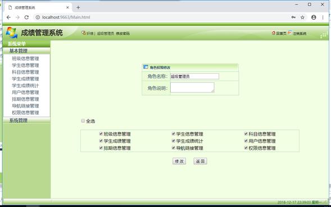
Task: Toggle the 全选 select-all checkbox
Action: coord(83,120)
